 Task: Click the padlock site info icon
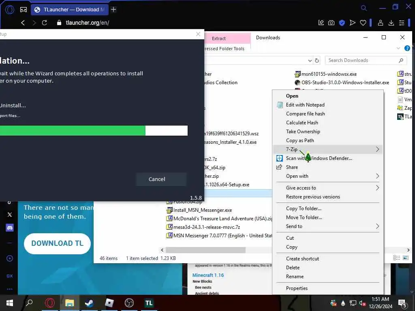pyautogui.click(x=59, y=23)
